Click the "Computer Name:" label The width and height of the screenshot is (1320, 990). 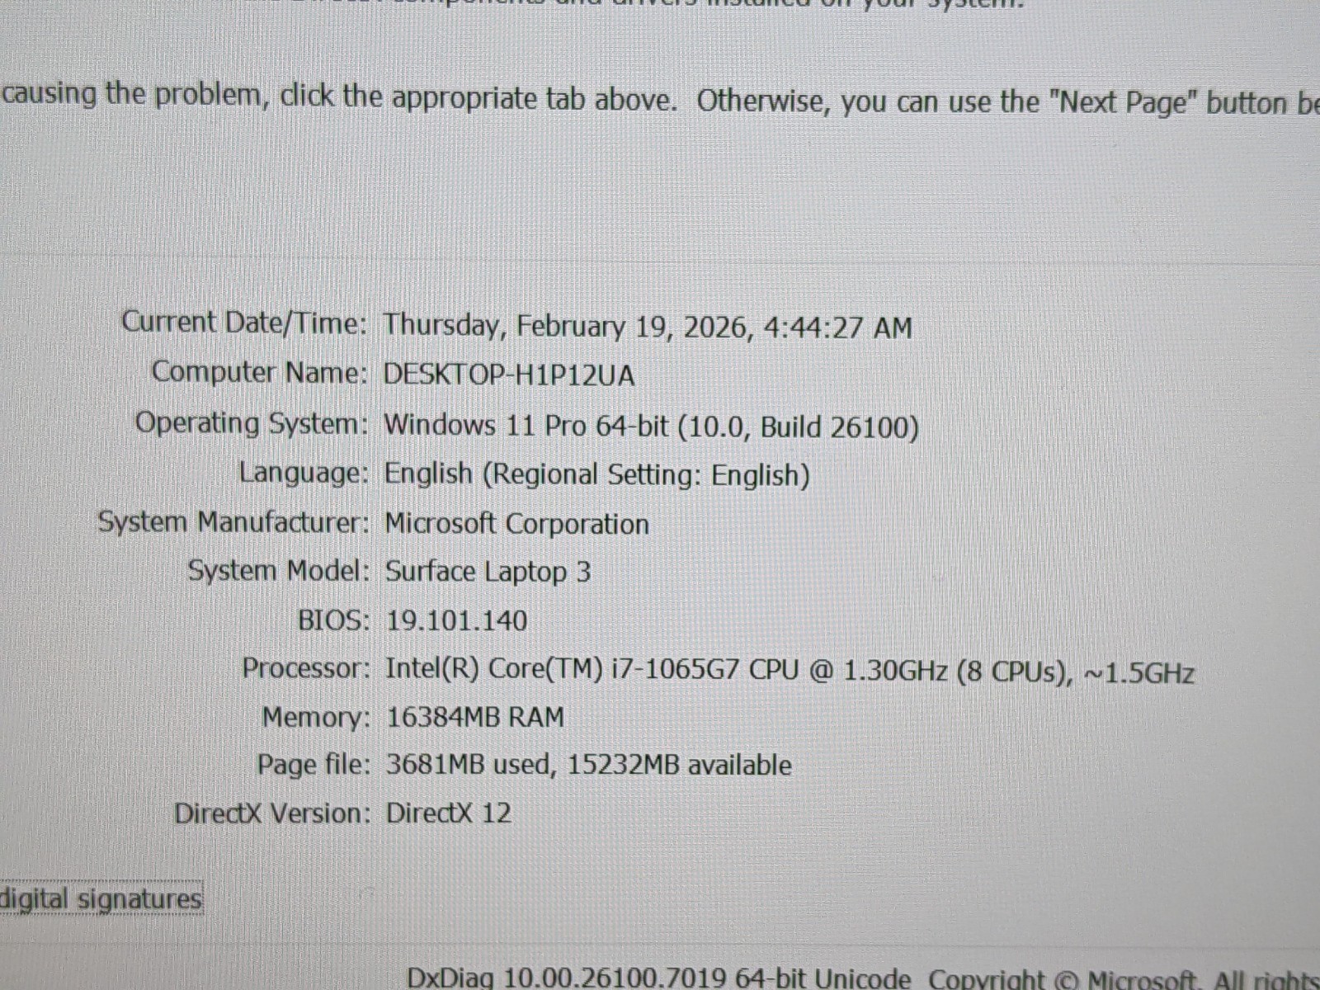coord(259,372)
